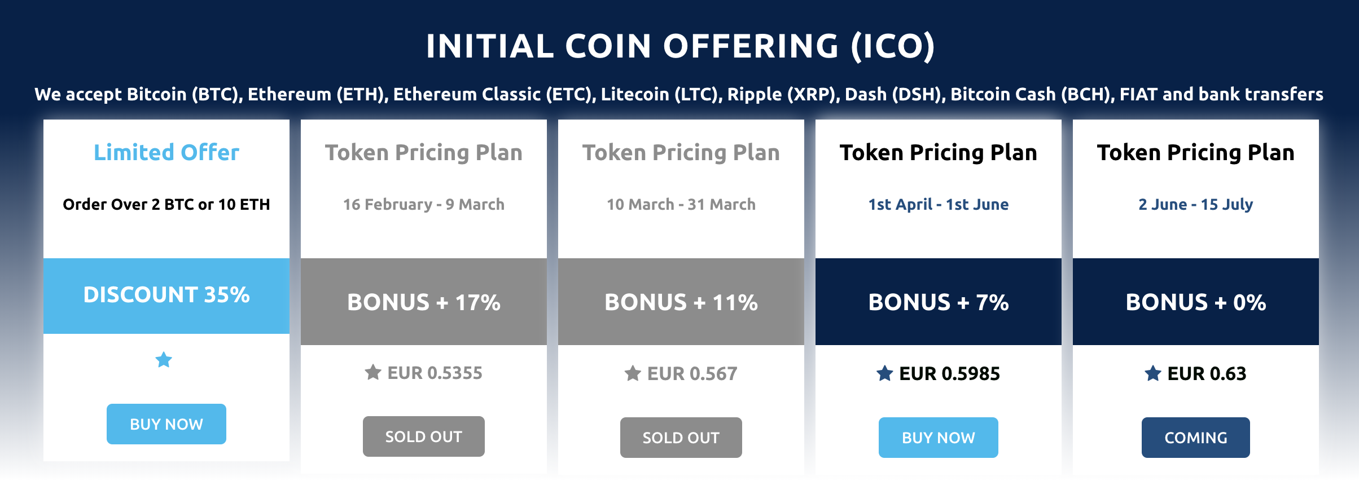Select the BONUS + 0% navy banner

pos(1196,302)
